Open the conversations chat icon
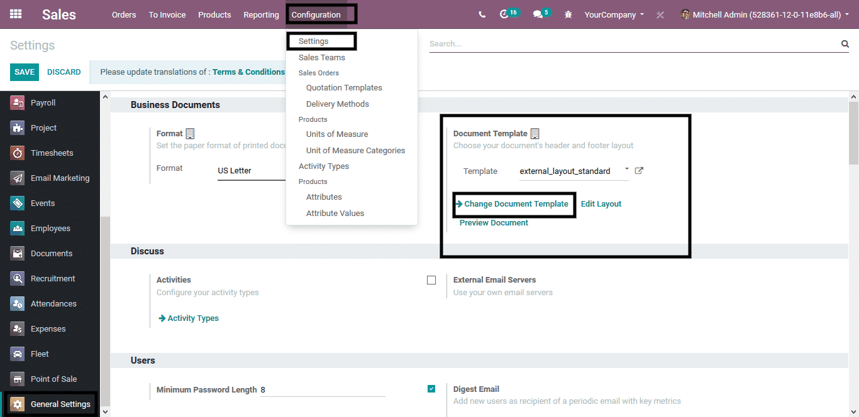Viewport: 859px width, 417px height. tap(538, 14)
